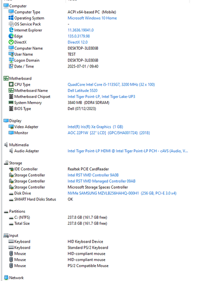This screenshot has height=281, width=206.
Task: Select the HID Keyboard Device value
Action: (x=85, y=241)
